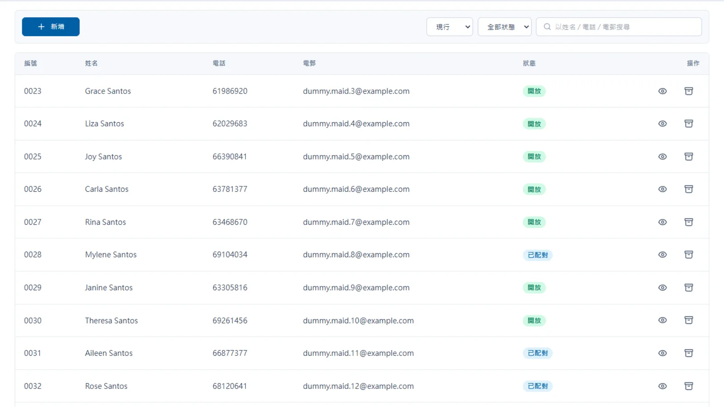The width and height of the screenshot is (724, 407).
Task: Click 開放 status badge for Grace Santos
Action: tap(534, 91)
